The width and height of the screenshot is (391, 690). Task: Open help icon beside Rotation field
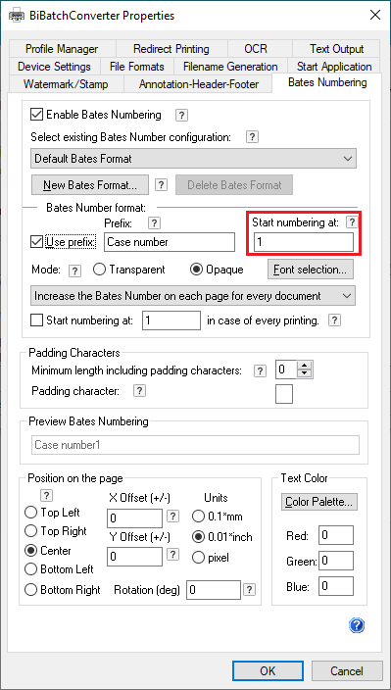tap(250, 589)
